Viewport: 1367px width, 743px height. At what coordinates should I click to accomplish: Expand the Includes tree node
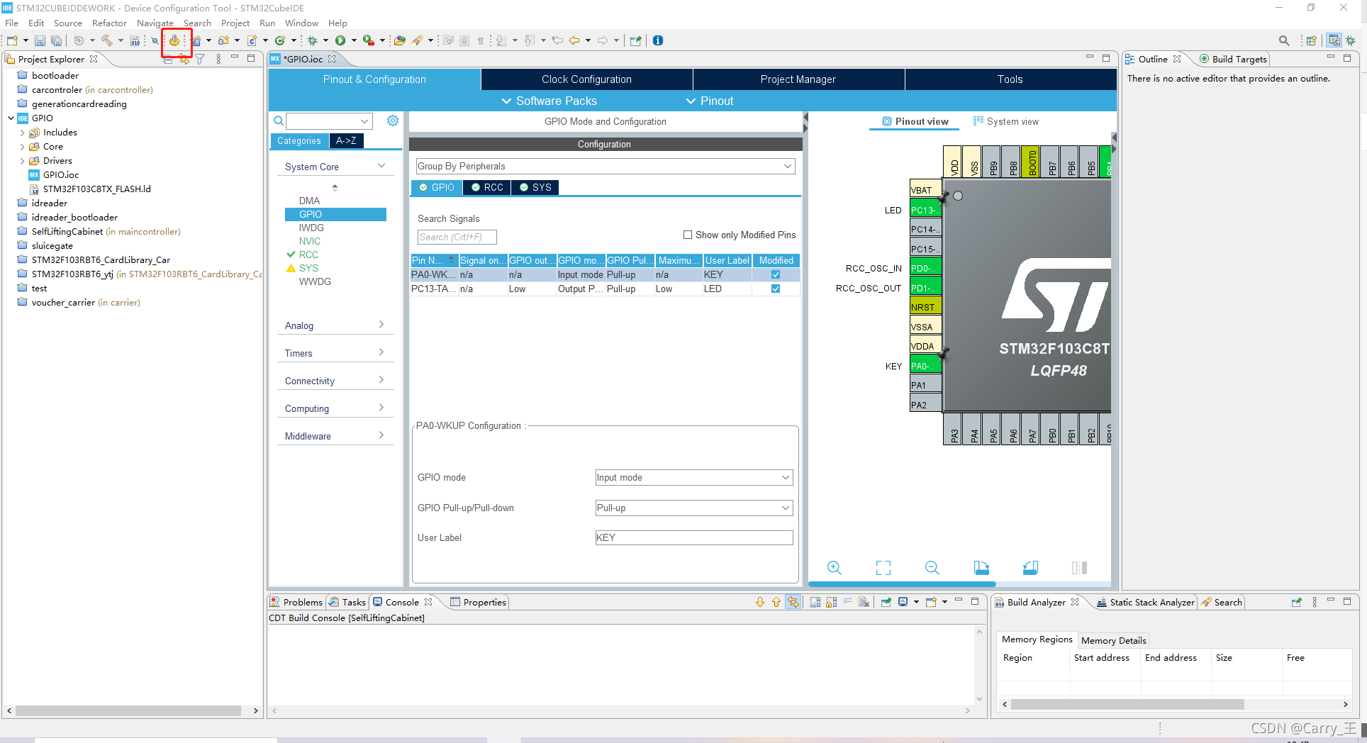(22, 133)
